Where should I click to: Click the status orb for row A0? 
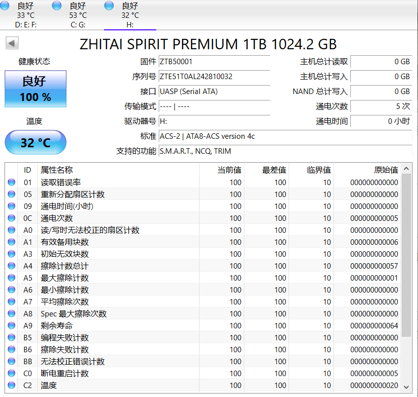tap(11, 230)
